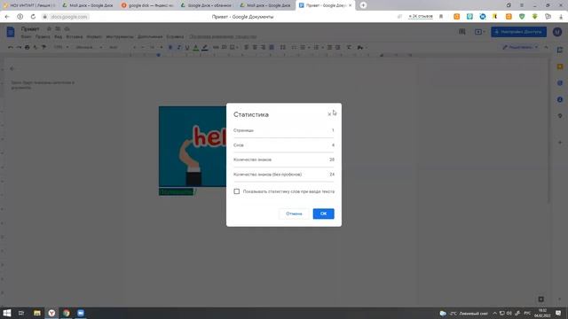This screenshot has width=568, height=319.
Task: Open the zoom level dropdown
Action: (x=61, y=47)
